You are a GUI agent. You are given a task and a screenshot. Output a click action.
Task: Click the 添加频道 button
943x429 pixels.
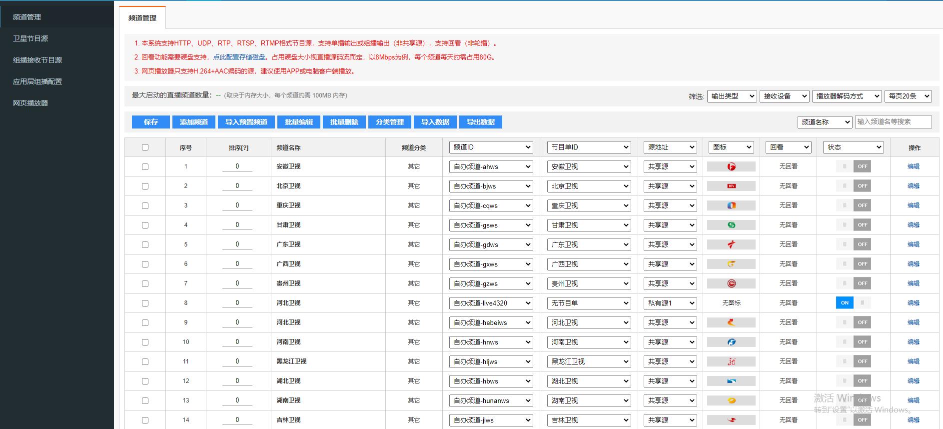coord(194,122)
